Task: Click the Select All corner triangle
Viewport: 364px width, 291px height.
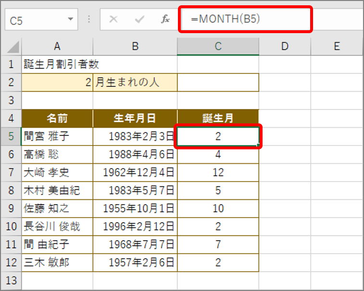Action: 13,47
